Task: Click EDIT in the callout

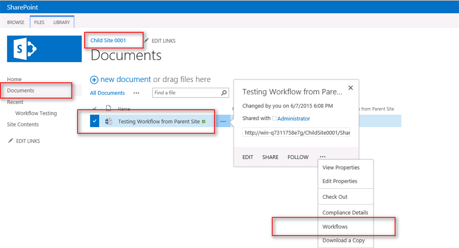Action: click(247, 157)
